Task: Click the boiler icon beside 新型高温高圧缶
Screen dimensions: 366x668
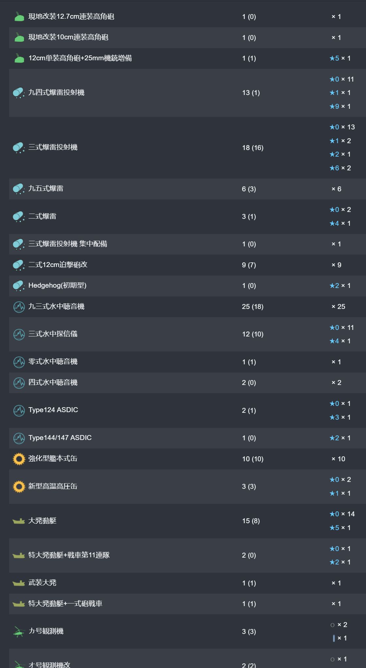Action: [x=19, y=487]
